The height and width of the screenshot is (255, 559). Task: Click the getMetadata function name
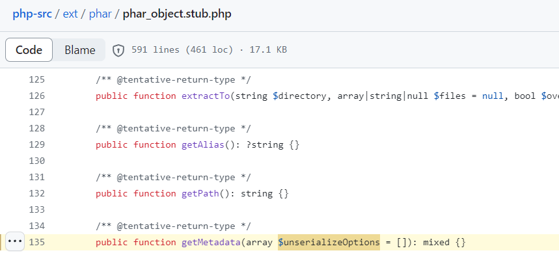[x=211, y=242]
